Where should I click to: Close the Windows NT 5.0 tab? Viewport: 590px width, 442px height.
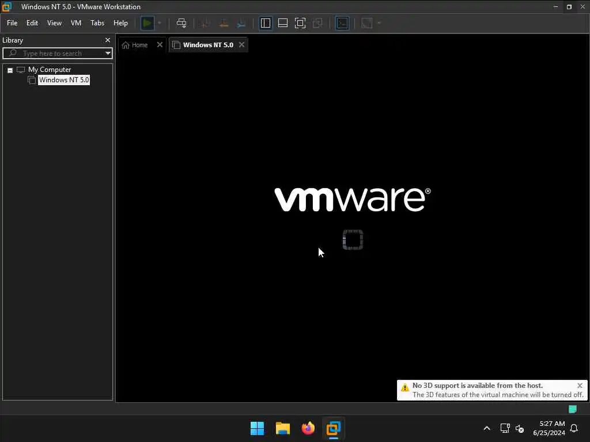tap(241, 45)
